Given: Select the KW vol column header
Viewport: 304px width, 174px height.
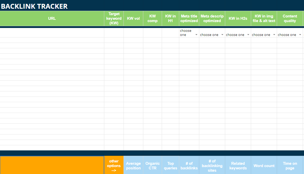Looking at the screenshot, I should pos(133,18).
